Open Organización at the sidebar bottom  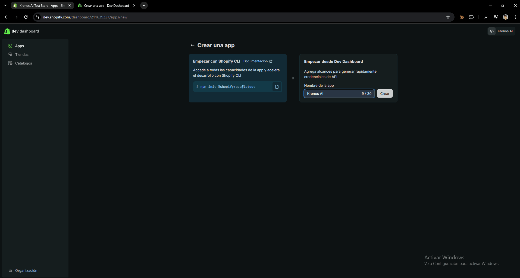[x=26, y=270]
